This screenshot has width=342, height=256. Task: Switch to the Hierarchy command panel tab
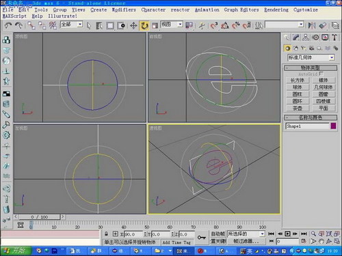click(x=306, y=38)
